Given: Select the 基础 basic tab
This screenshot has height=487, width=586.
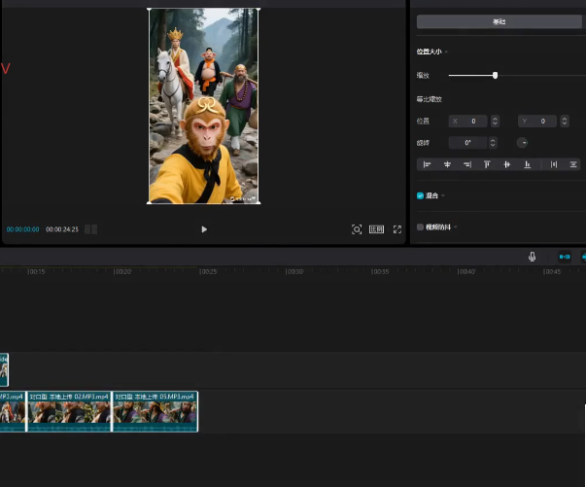Looking at the screenshot, I should (499, 21).
